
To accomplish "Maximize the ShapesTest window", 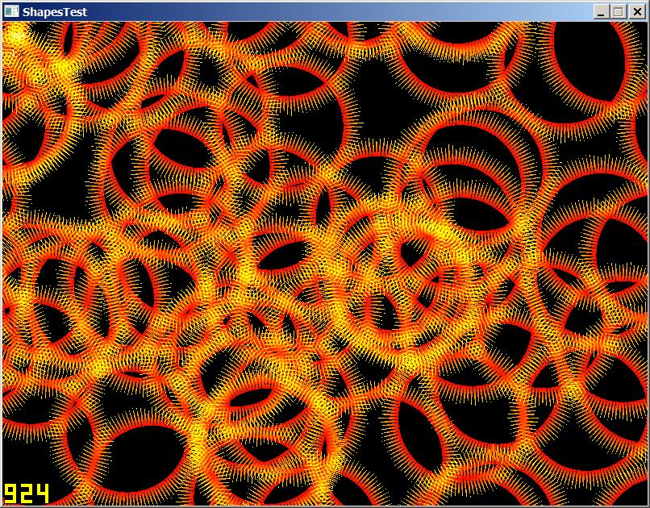I will (x=619, y=11).
